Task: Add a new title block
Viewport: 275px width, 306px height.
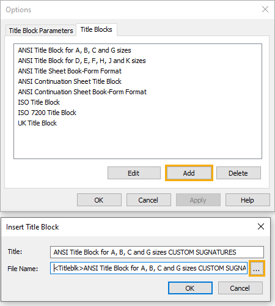Action: (x=189, y=173)
